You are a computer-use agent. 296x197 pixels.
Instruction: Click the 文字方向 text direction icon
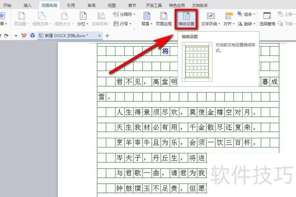101,16
